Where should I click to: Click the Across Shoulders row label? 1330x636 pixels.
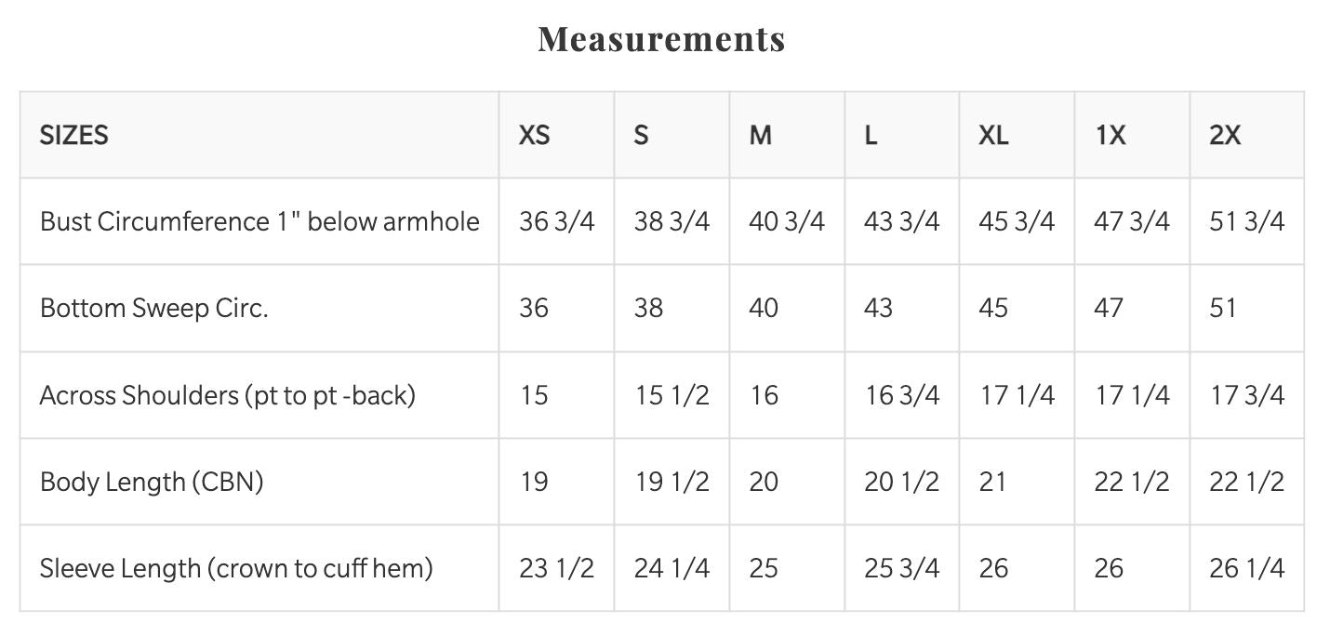[228, 395]
